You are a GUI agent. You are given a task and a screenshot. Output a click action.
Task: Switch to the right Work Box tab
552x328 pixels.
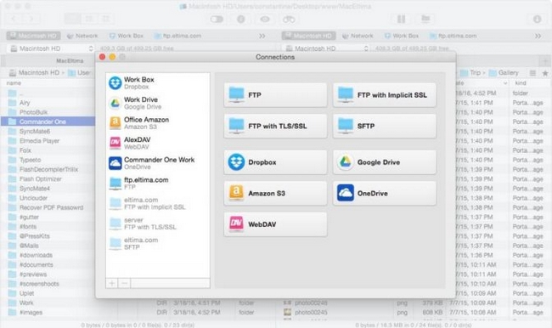click(x=402, y=36)
